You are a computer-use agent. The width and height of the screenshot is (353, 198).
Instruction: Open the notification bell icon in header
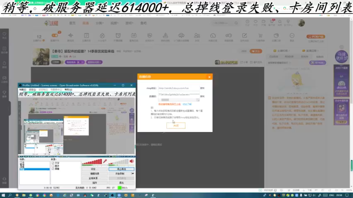tap(280, 22)
